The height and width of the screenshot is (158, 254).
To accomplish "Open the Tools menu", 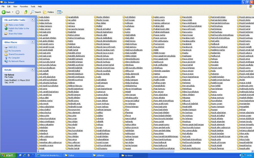I will pyautogui.click(x=33, y=6).
